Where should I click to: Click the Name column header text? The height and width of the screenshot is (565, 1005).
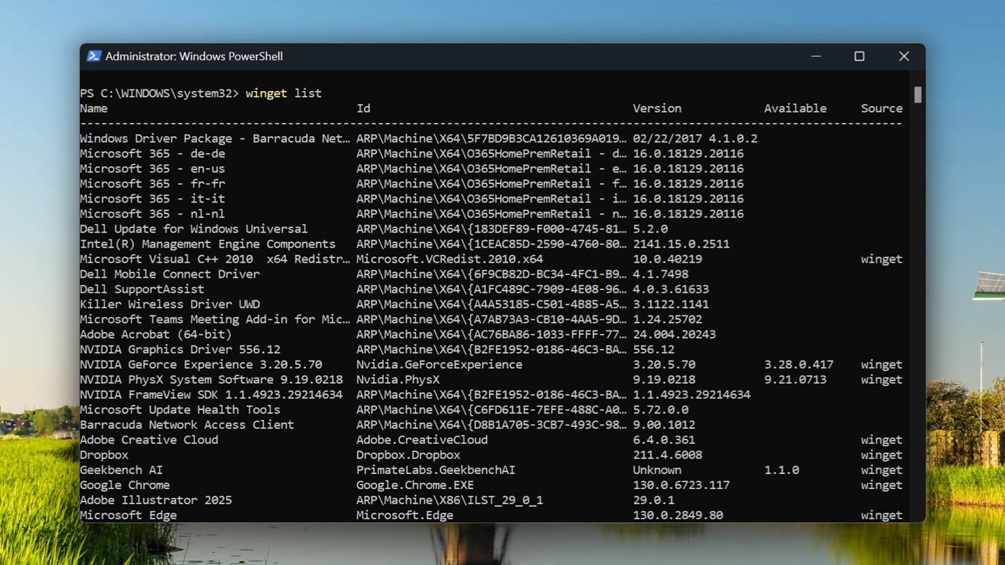pyautogui.click(x=94, y=108)
